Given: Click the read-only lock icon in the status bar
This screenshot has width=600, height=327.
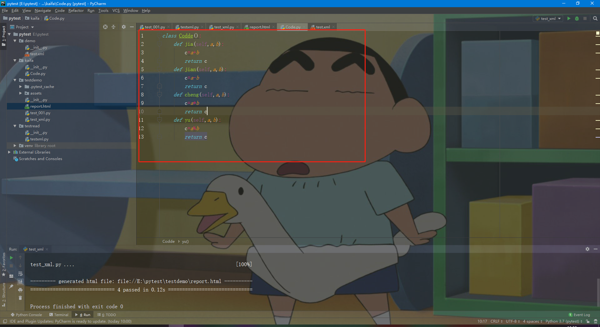Looking at the screenshot, I should (588, 321).
